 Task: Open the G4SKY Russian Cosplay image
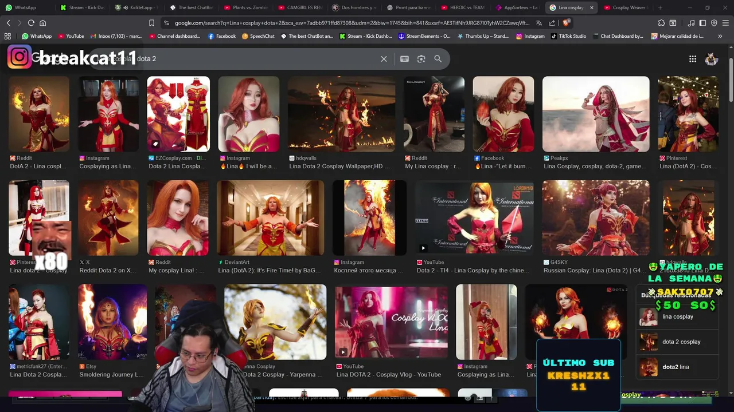click(596, 217)
